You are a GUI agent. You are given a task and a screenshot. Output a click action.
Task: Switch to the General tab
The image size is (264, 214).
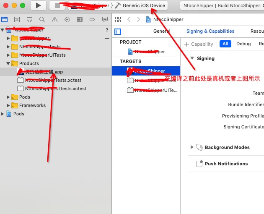click(x=162, y=31)
